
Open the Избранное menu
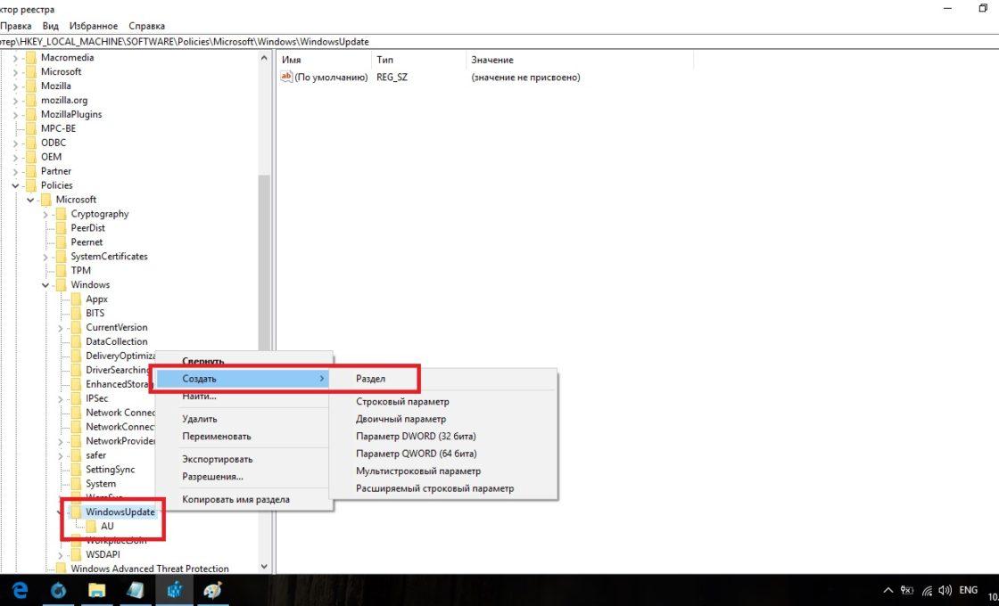click(94, 26)
